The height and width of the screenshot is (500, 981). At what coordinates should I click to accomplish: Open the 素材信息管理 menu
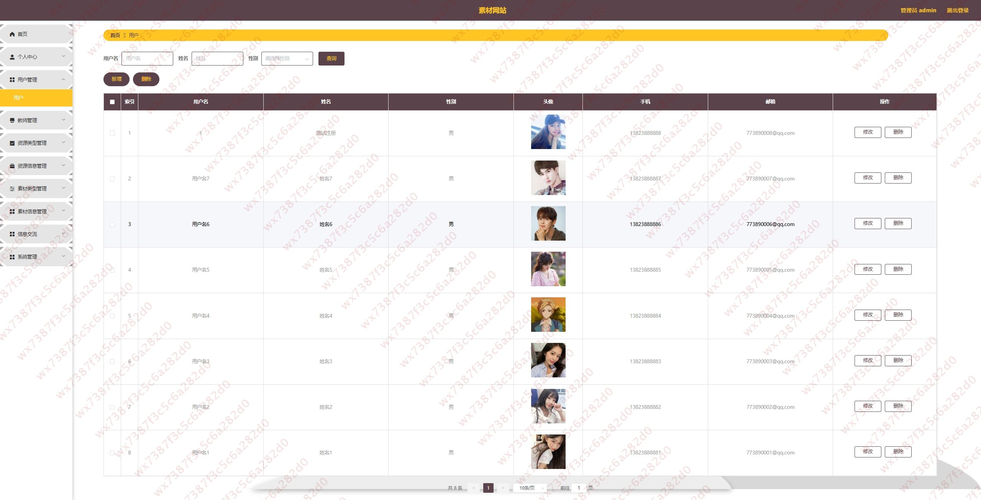[x=36, y=211]
